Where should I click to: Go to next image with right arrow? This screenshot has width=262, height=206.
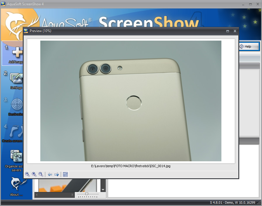coord(57,174)
